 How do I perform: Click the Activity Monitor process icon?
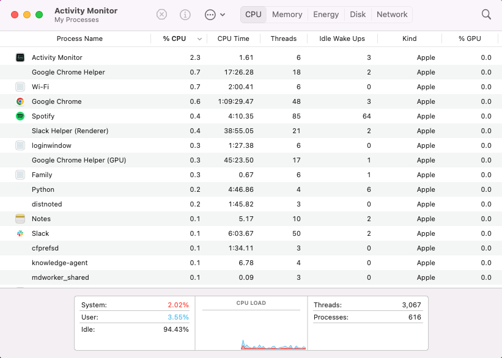[20, 57]
